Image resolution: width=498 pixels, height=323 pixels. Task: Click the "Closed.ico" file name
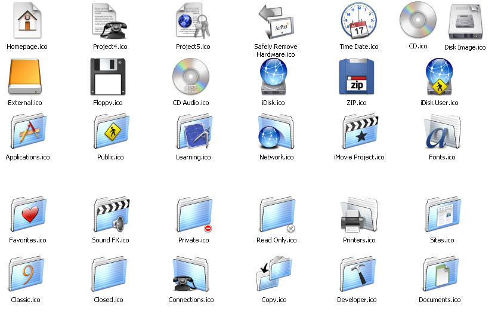coord(109,300)
